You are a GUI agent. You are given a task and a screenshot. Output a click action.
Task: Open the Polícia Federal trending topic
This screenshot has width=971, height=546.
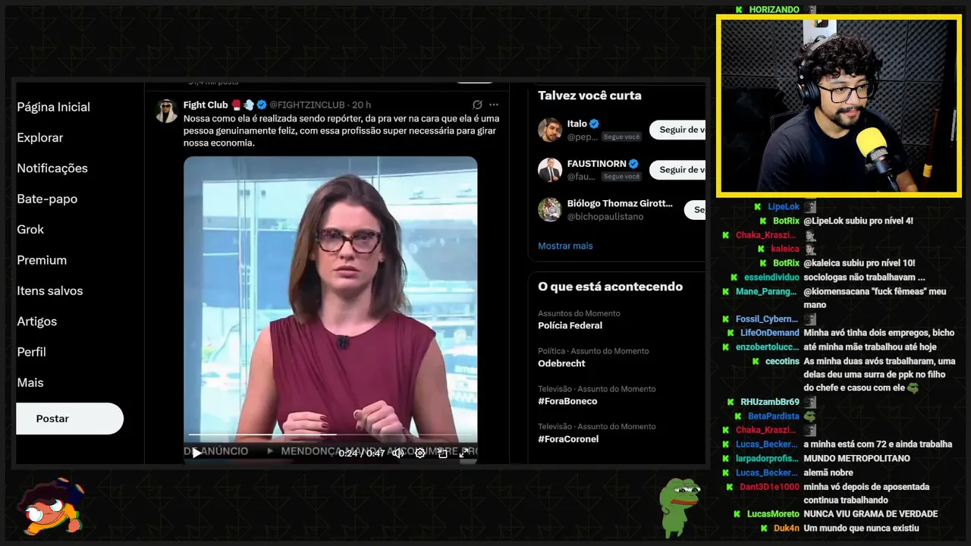[570, 325]
